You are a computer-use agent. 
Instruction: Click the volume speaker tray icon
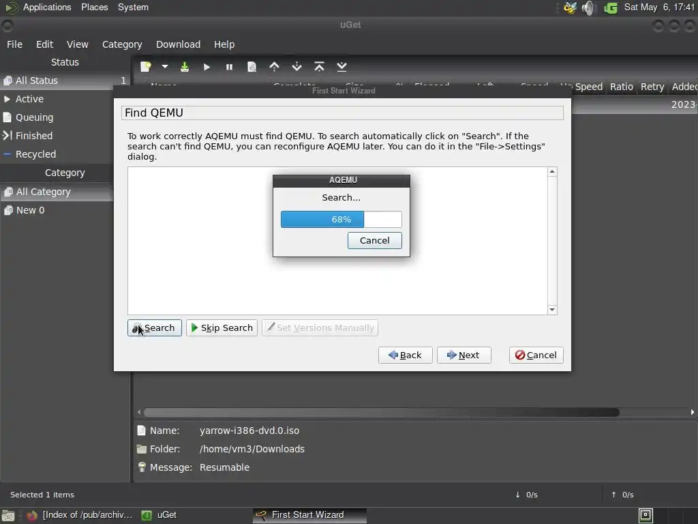pyautogui.click(x=588, y=8)
